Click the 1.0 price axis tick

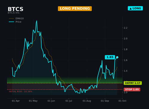click(x=125, y=92)
